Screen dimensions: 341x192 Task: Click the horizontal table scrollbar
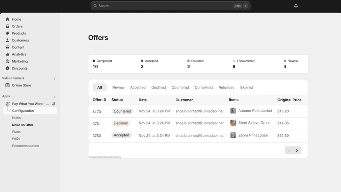105,157
